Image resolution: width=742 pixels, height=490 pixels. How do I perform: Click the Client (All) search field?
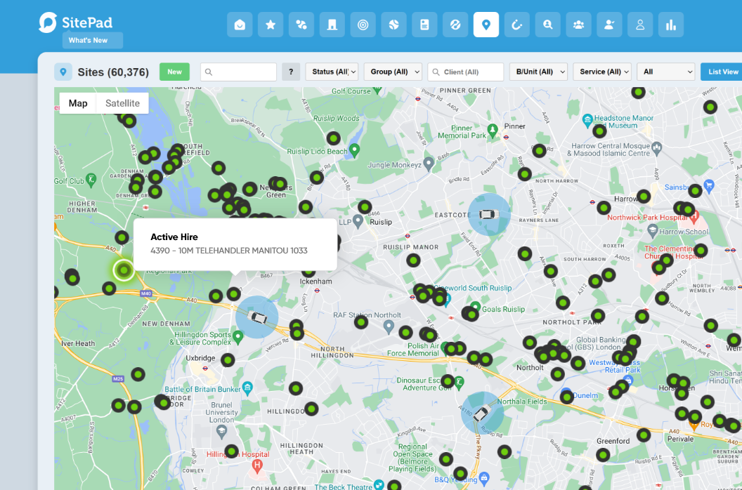coord(466,72)
